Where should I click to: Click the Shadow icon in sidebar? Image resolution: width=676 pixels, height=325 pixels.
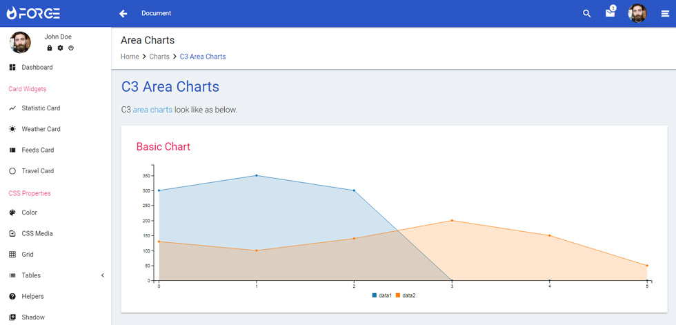click(12, 317)
